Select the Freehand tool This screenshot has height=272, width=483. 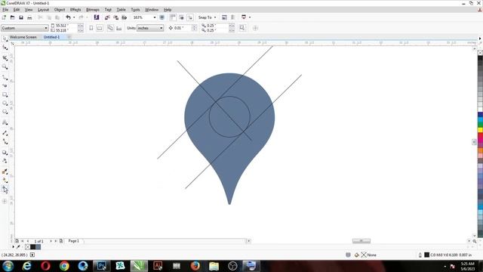point(5,77)
